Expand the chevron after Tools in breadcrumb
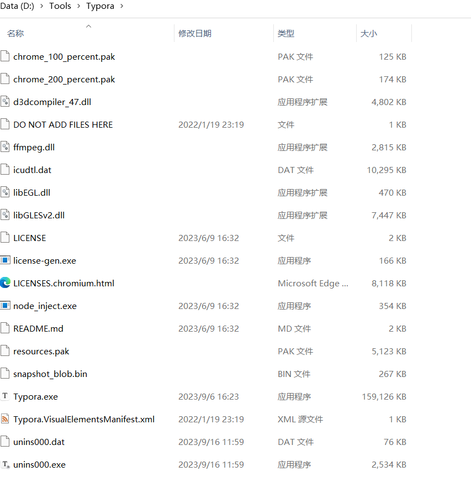471x482 pixels. (x=78, y=6)
